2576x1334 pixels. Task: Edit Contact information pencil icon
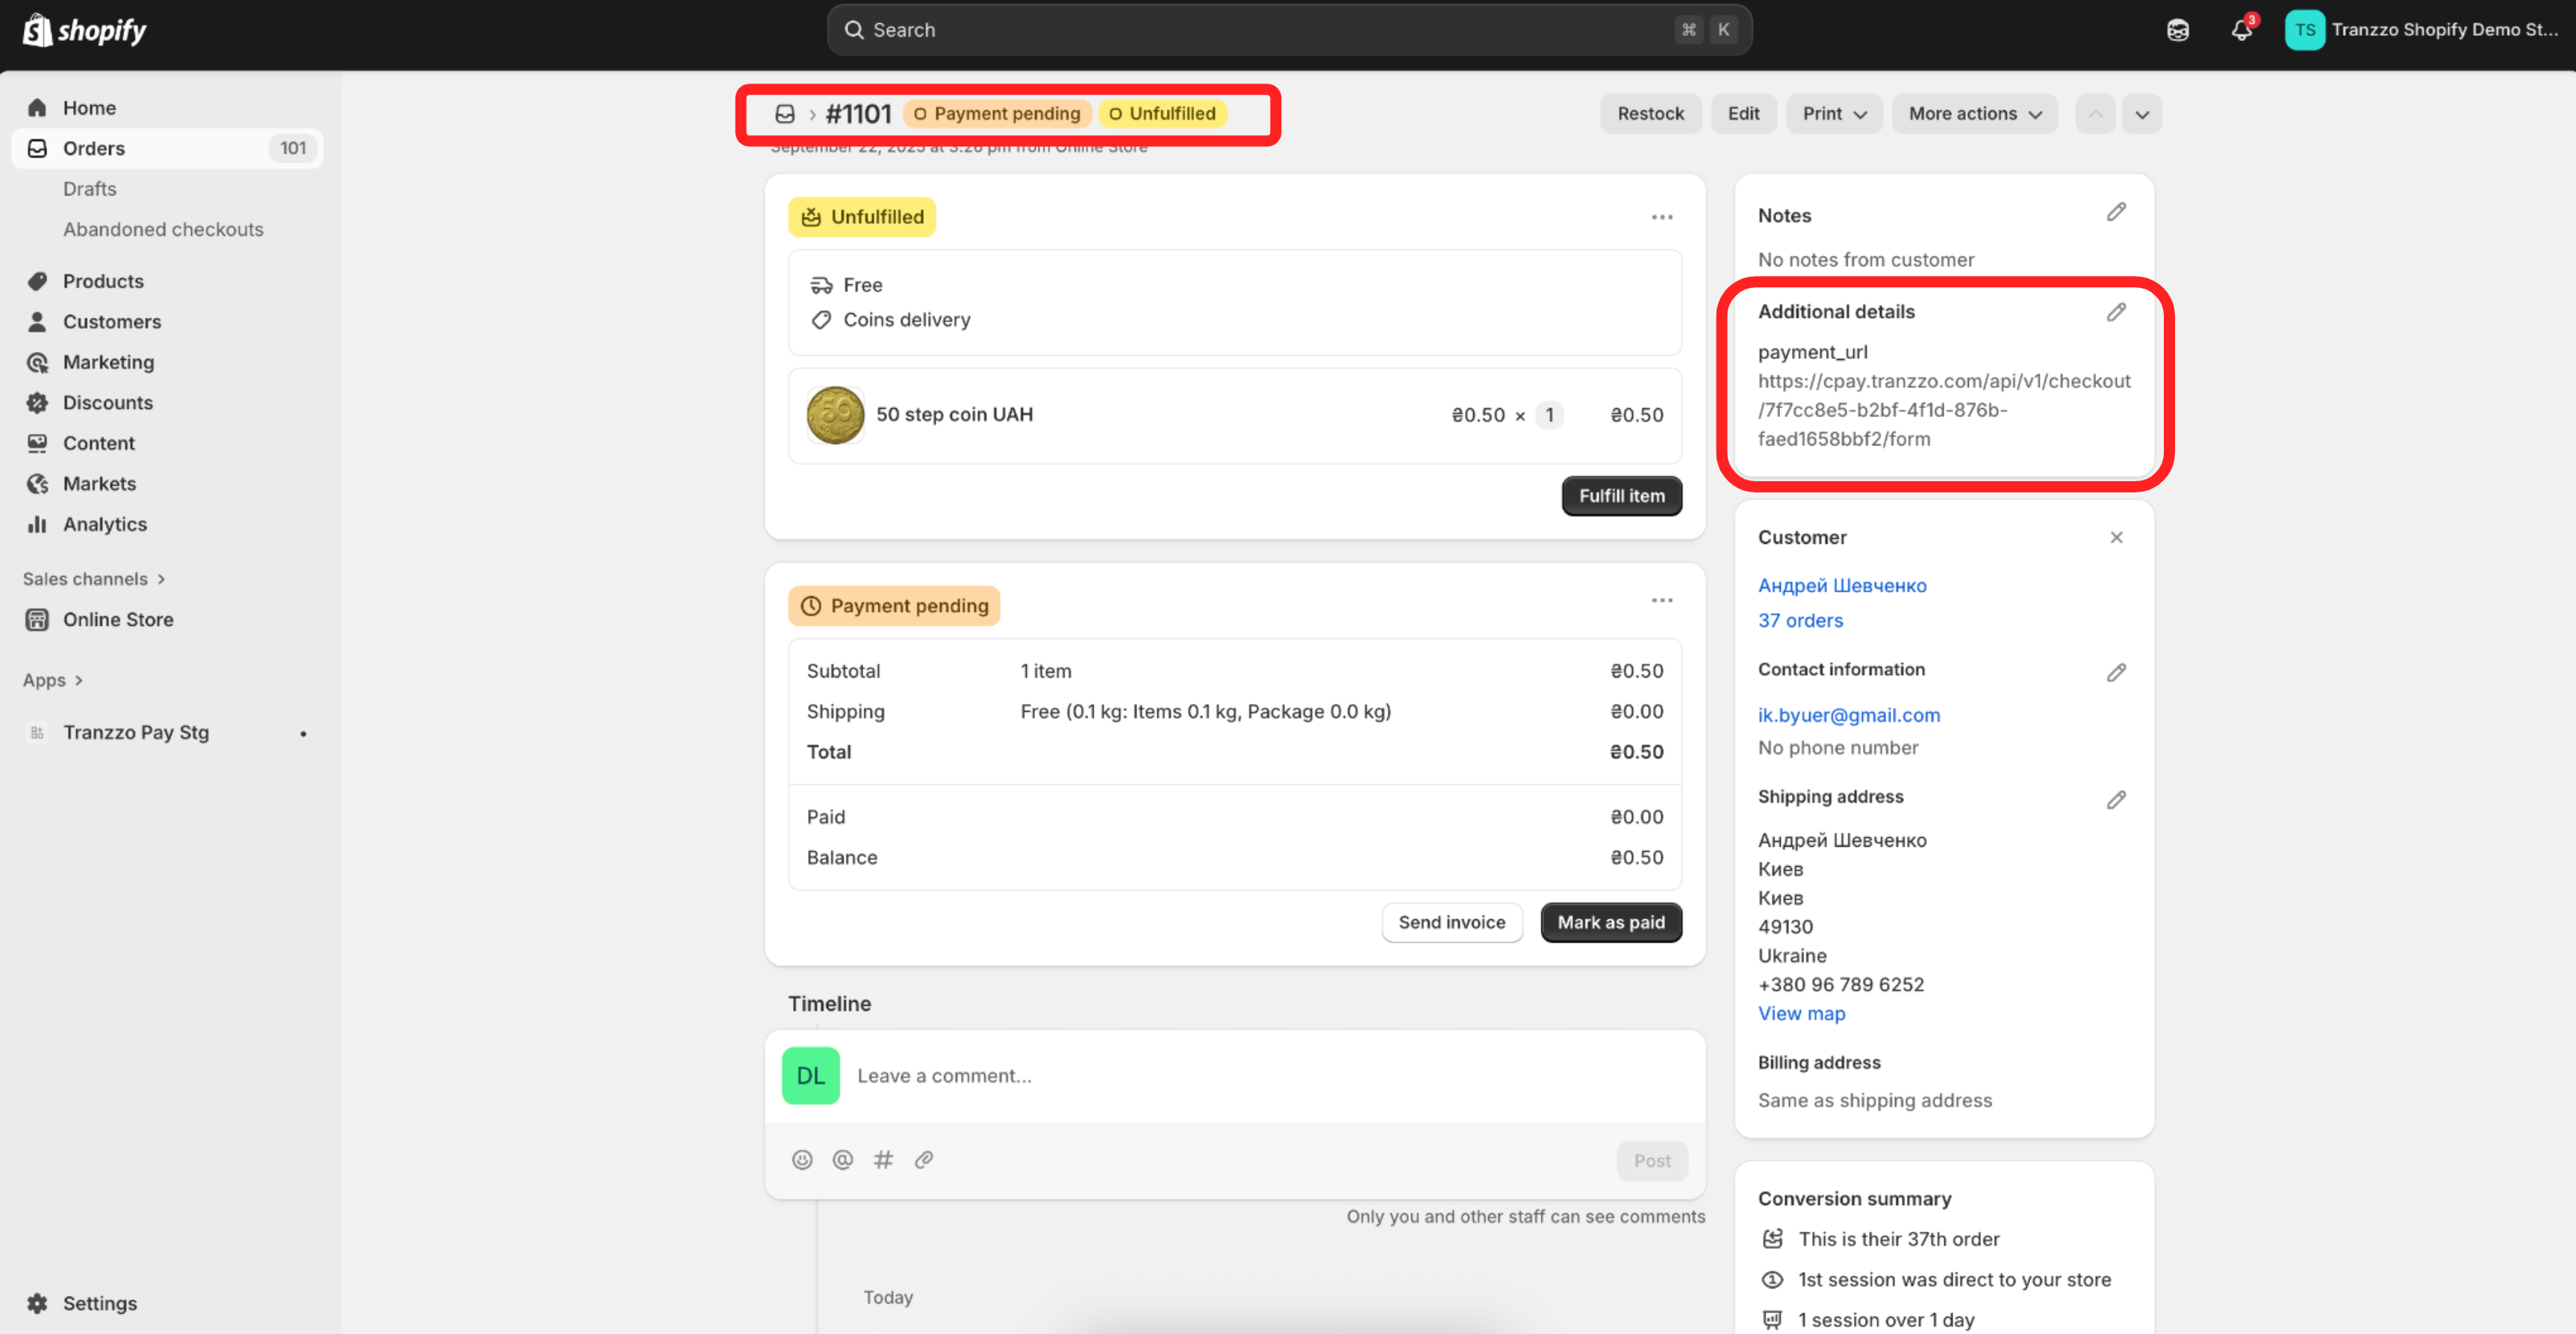pyautogui.click(x=2116, y=672)
